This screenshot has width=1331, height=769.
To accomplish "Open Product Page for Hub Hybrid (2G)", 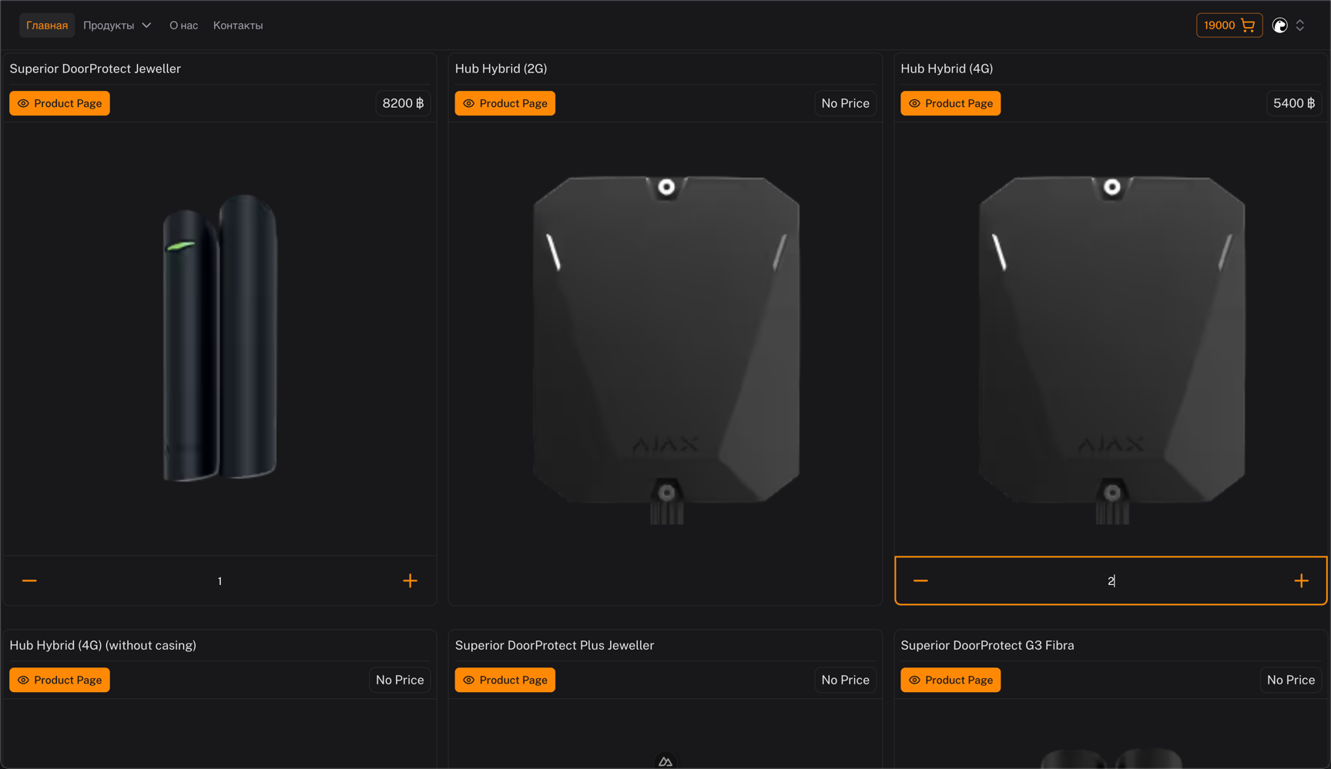I will pyautogui.click(x=505, y=103).
